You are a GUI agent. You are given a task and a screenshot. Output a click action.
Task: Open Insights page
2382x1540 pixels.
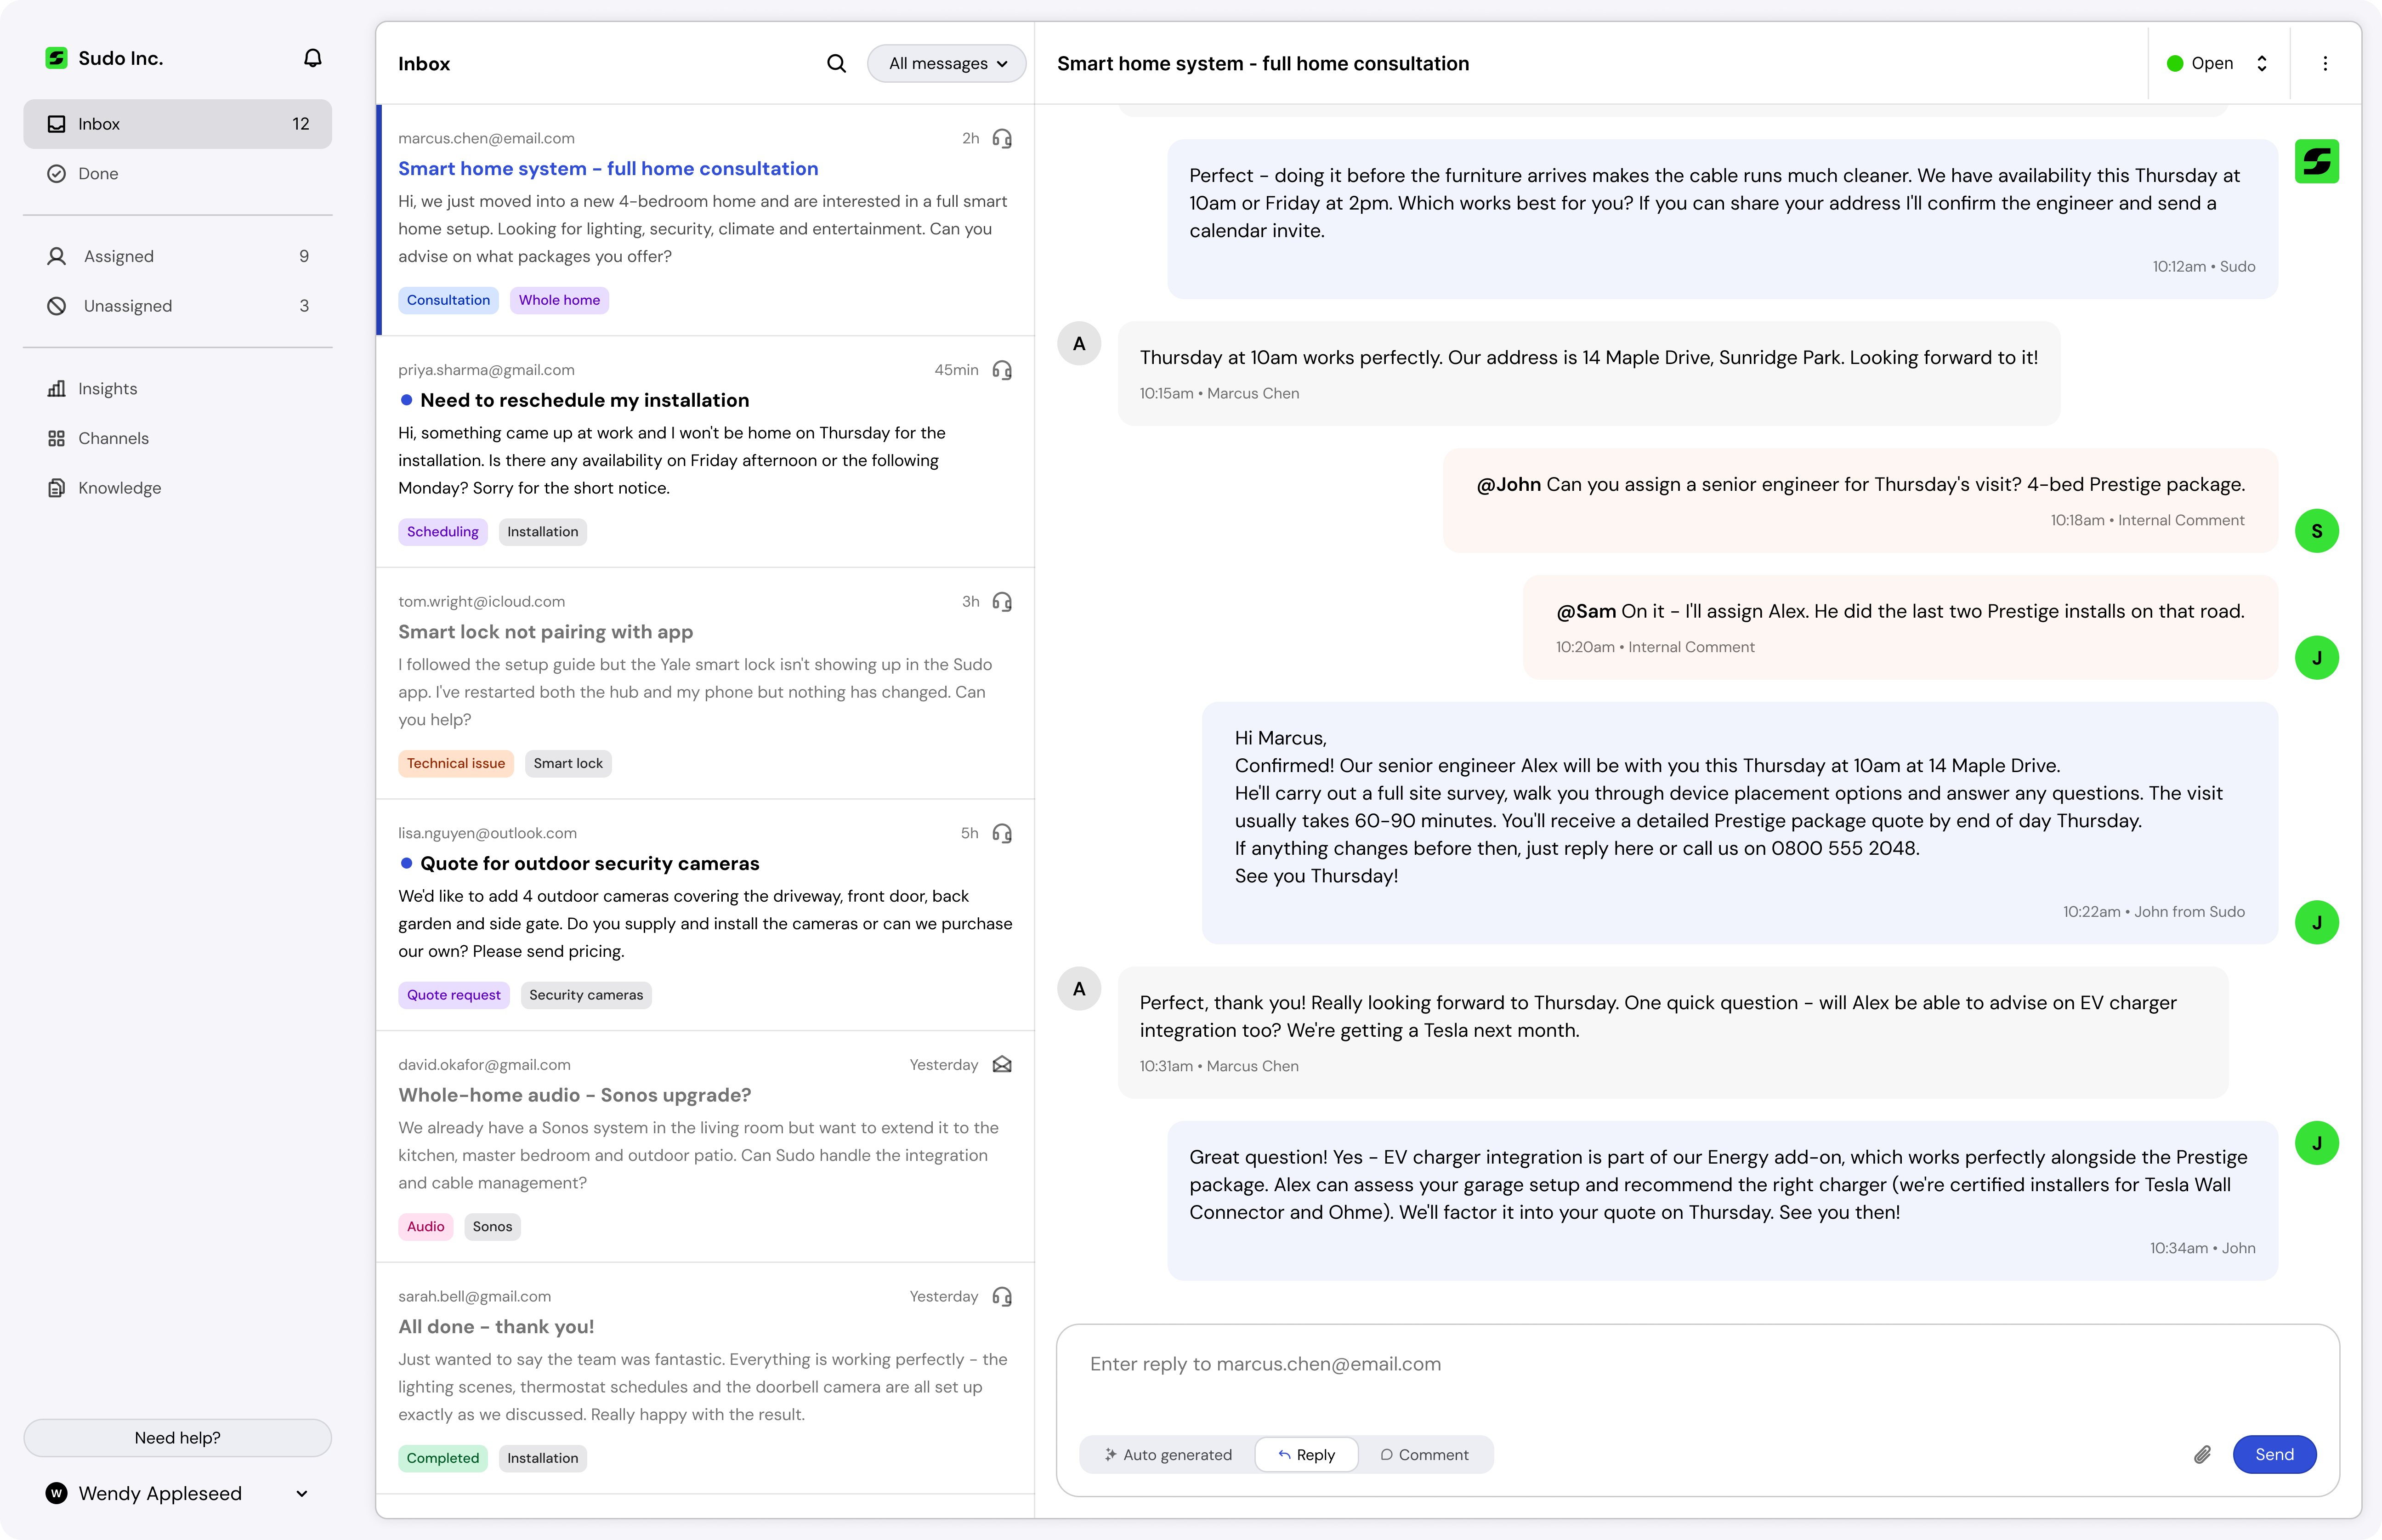(178, 389)
